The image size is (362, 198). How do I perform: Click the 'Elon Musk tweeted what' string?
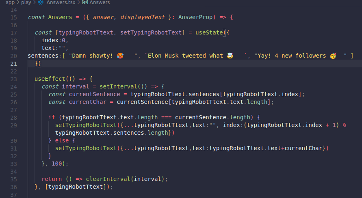click(196, 56)
